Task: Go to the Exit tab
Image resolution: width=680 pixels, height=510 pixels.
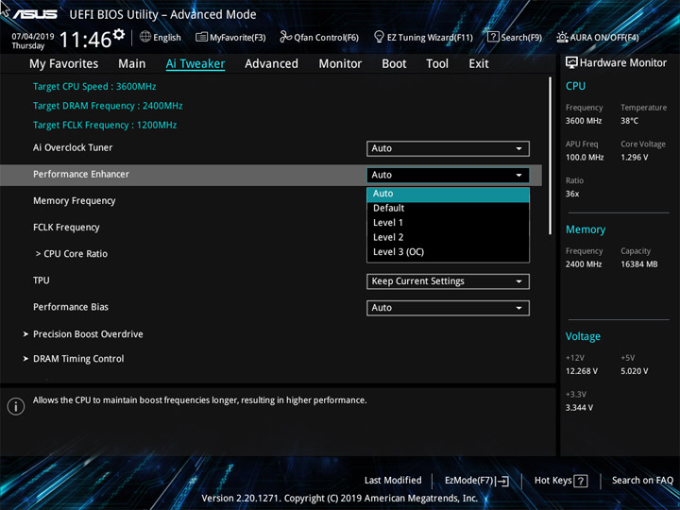Action: [479, 64]
